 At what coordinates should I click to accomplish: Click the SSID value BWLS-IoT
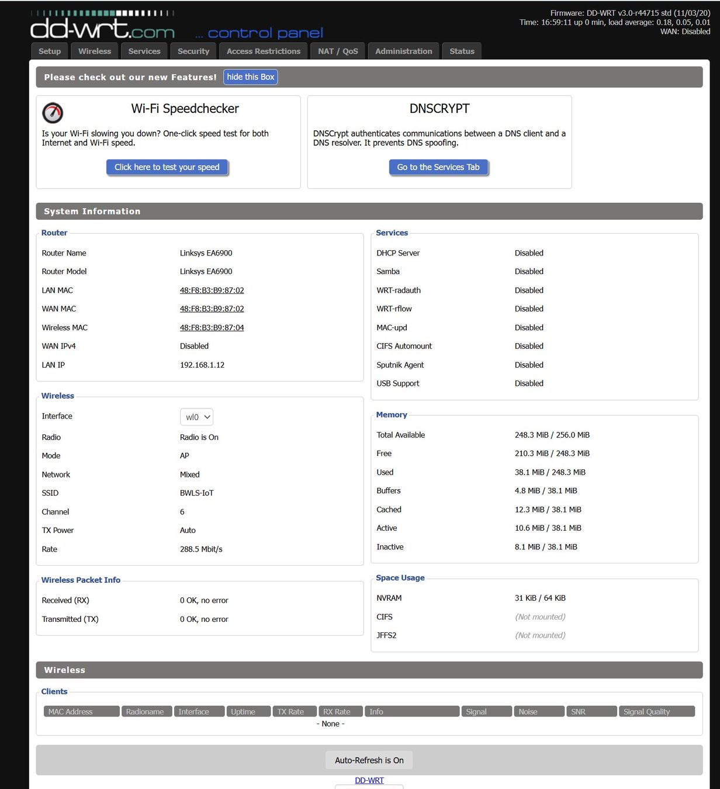click(x=197, y=493)
